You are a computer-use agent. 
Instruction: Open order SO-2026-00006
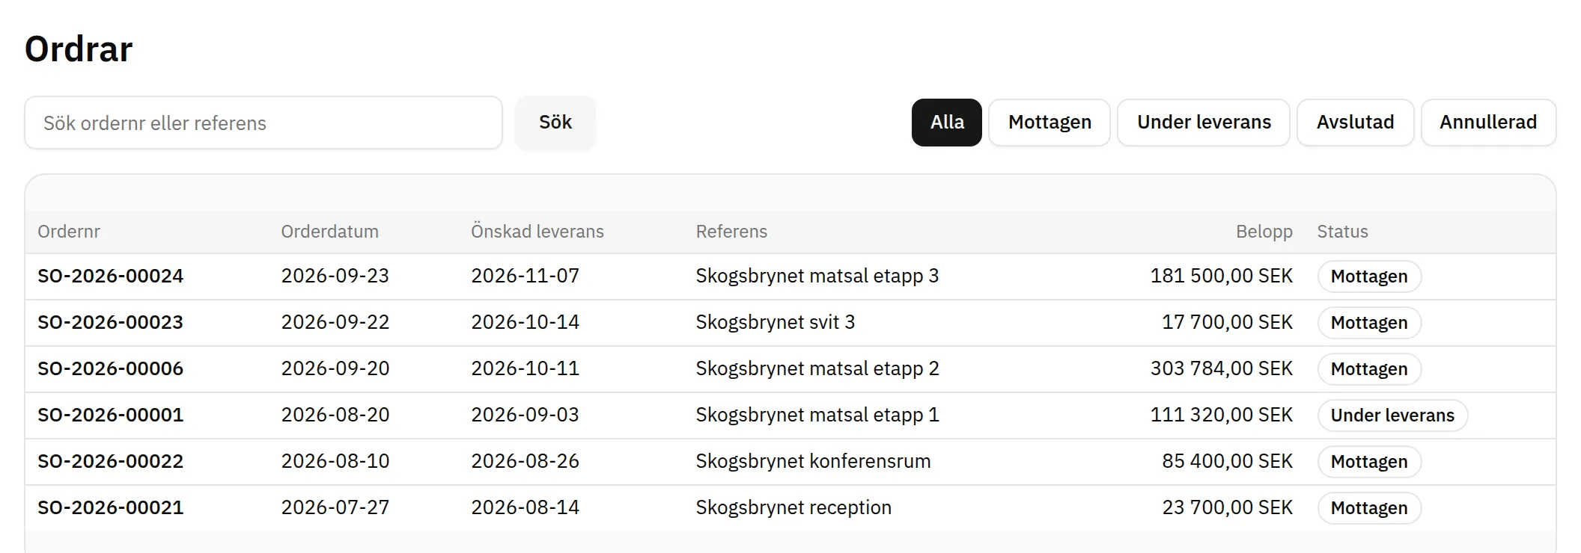pos(111,369)
